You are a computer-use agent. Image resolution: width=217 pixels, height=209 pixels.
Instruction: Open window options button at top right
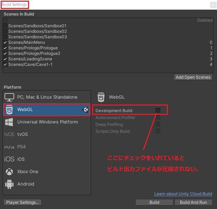click(x=213, y=5)
